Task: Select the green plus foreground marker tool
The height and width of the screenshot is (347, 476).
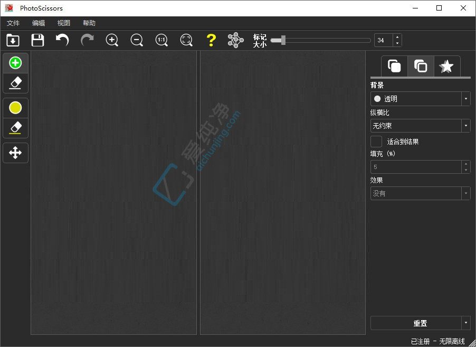Action: [x=15, y=63]
